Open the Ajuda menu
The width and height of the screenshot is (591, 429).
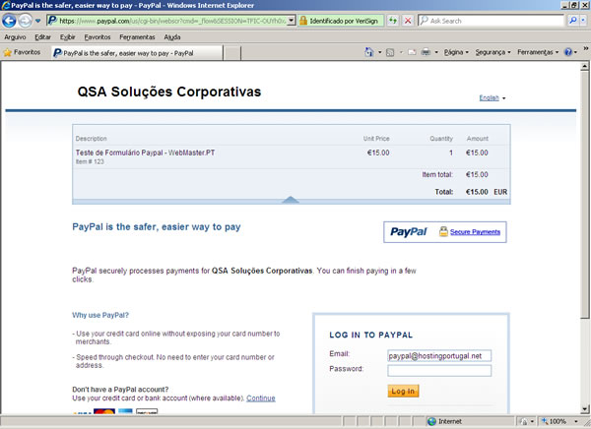click(x=171, y=37)
